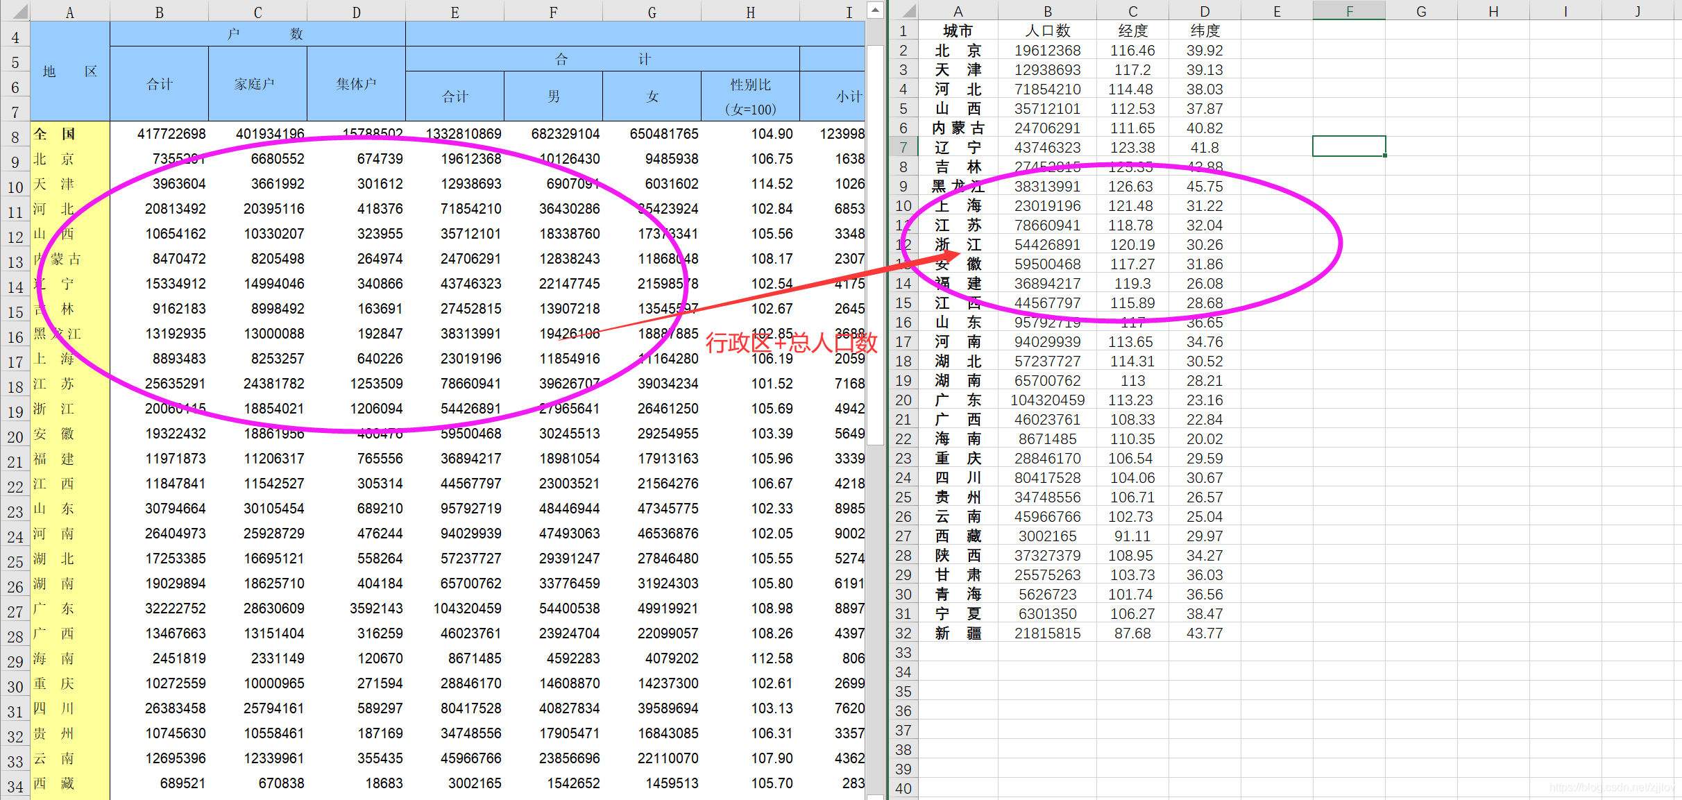The width and height of the screenshot is (1682, 800).
Task: Select row 20 header in right sheet
Action: click(903, 400)
